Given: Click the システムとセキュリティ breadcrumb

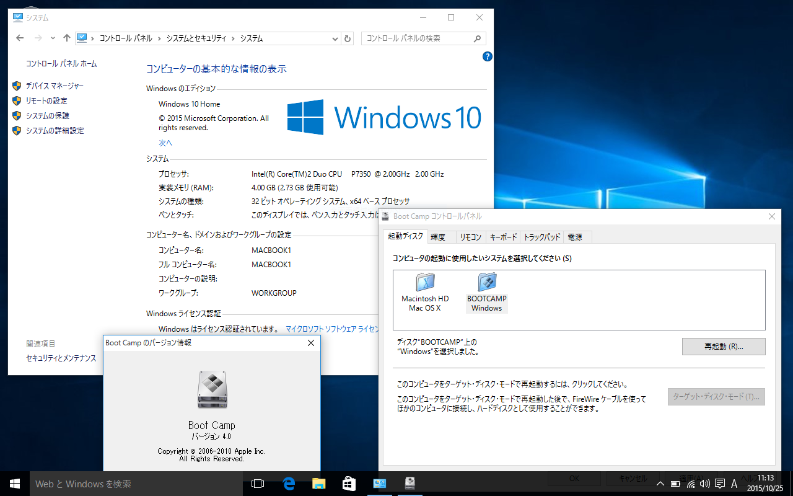Looking at the screenshot, I should [x=196, y=38].
